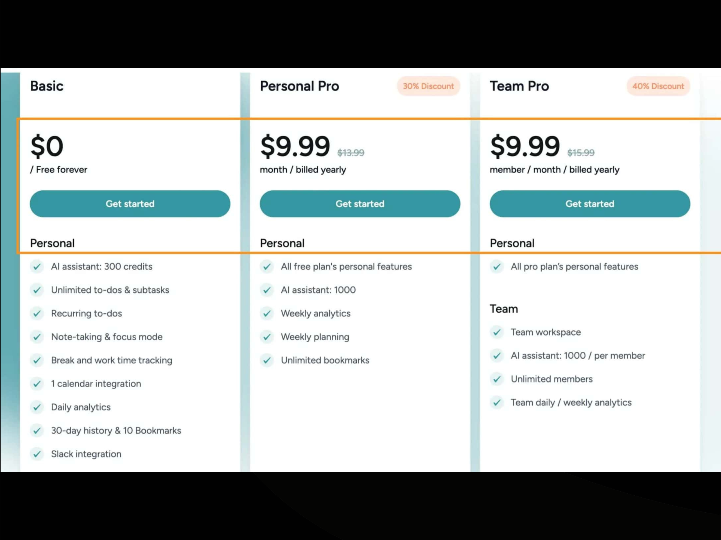This screenshot has height=540, width=721.
Task: Click checkmark next to Recurring to-dos
Action: tap(37, 313)
